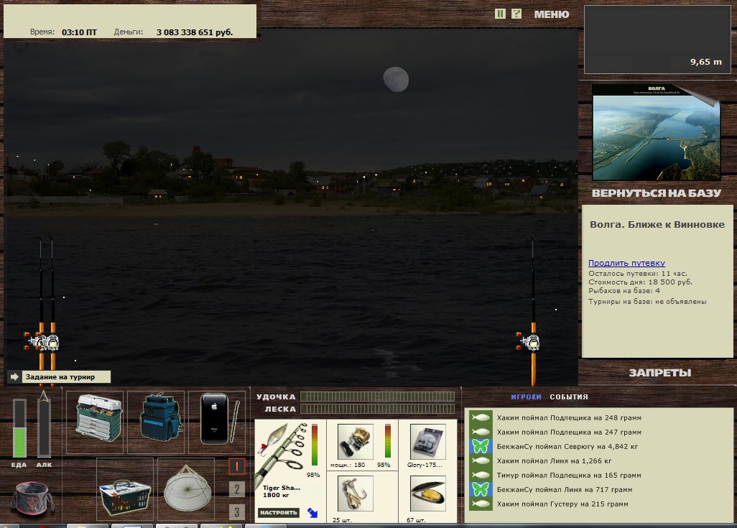Switch to the ИГРОКИ tab
Viewport: 737px width, 528px height.
pos(526,397)
